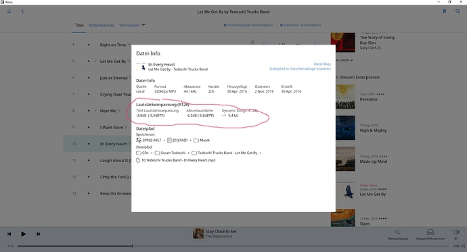Play track 11 Laugh About It

tap(89, 160)
